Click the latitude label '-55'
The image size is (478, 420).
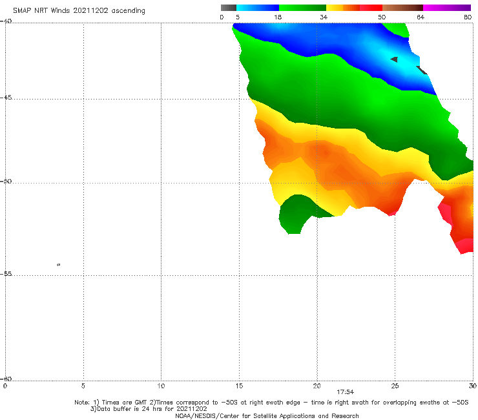coord(6,273)
